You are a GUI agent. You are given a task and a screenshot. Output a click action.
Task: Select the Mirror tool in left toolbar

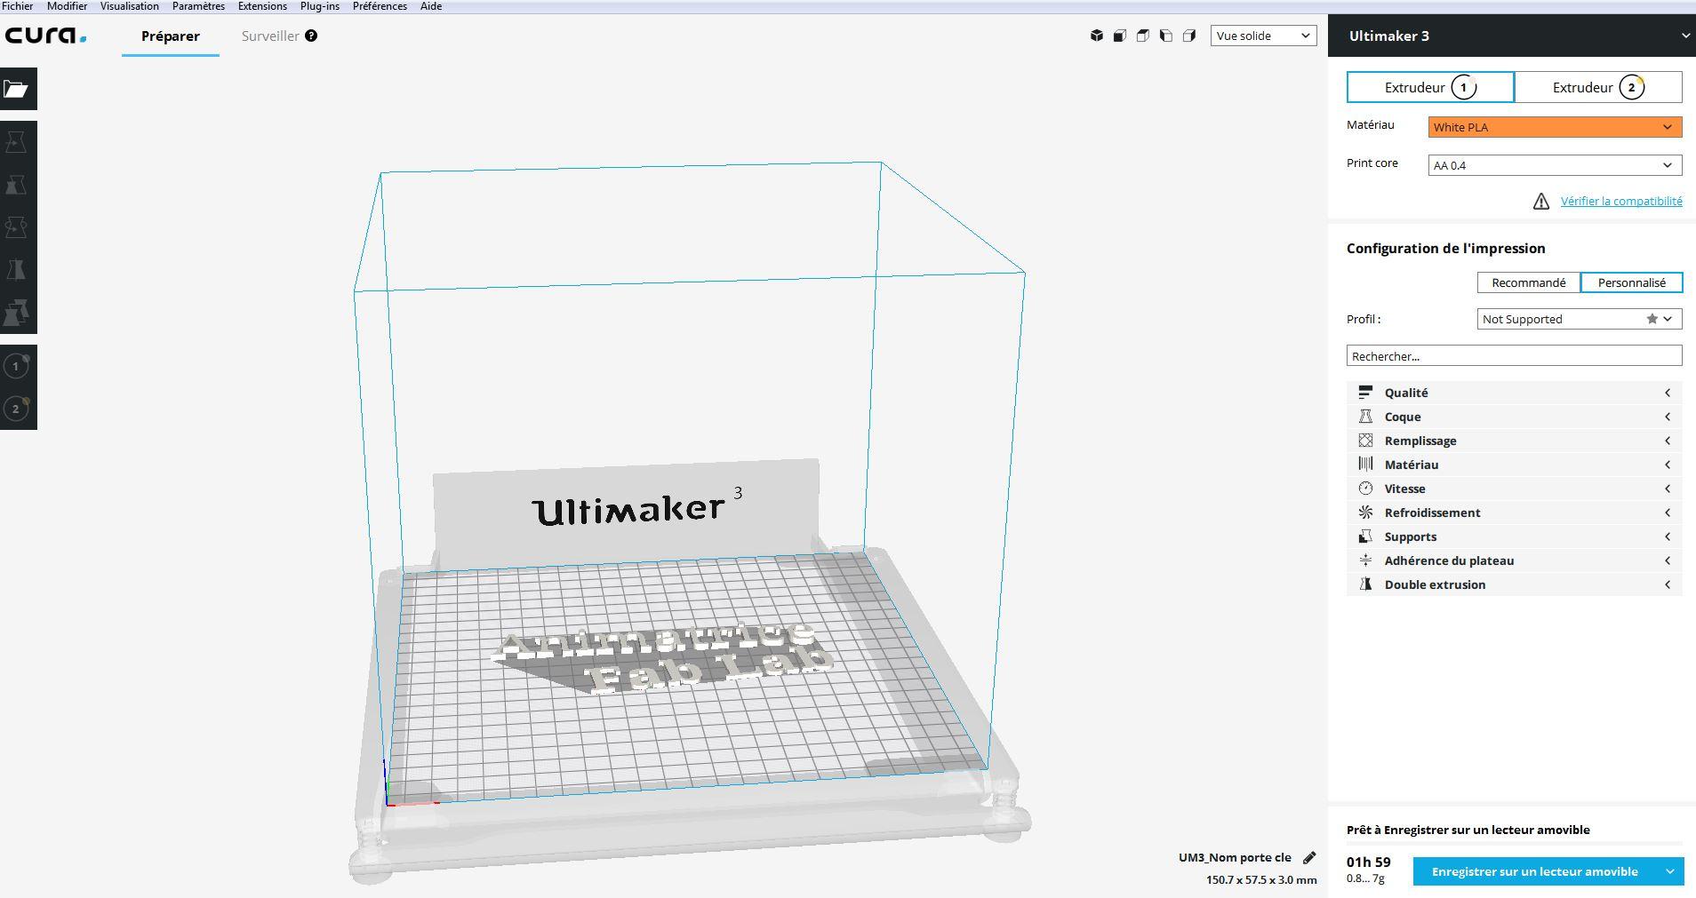16,270
